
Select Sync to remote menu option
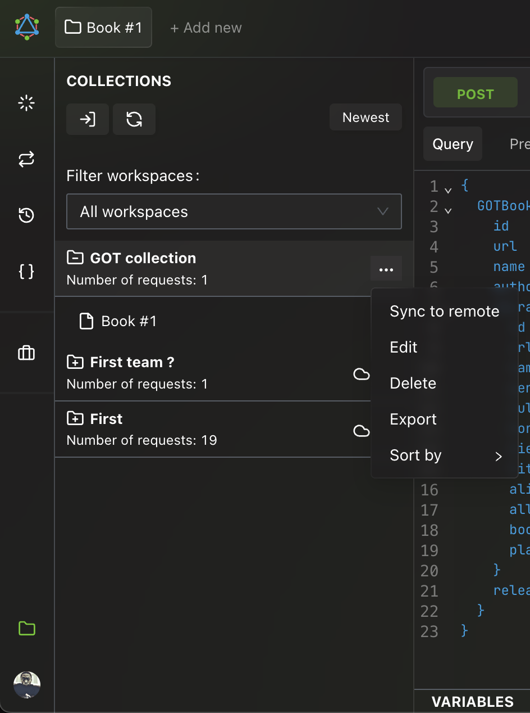pos(444,312)
